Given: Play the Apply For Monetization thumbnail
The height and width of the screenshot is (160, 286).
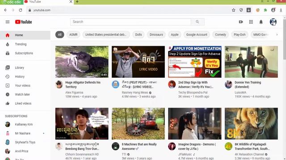Looking at the screenshot, I should pyautogui.click(x=195, y=62).
